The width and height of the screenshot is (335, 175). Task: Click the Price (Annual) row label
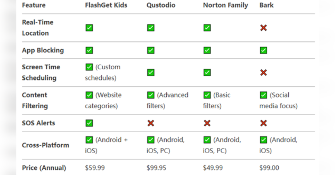pyautogui.click(x=44, y=168)
